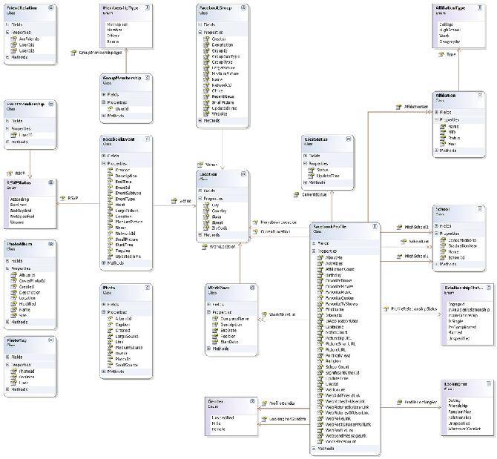Click the icon beside the CurrentStatus association label

tap(296, 195)
